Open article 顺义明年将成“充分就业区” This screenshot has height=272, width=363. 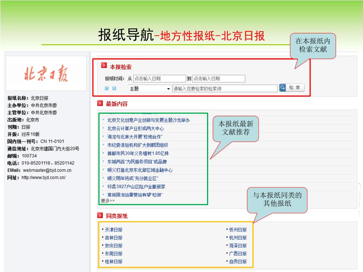(133, 178)
